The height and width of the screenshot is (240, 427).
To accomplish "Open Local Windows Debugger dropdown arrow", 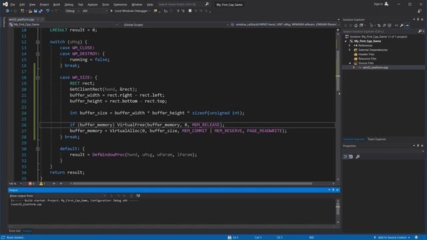I will coord(149,11).
